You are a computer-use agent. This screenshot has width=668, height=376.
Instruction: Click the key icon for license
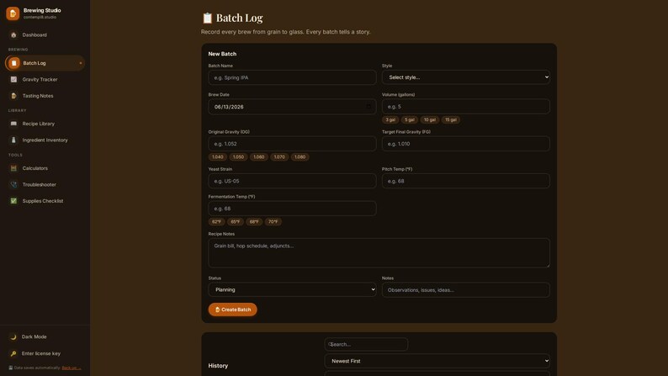coord(13,353)
